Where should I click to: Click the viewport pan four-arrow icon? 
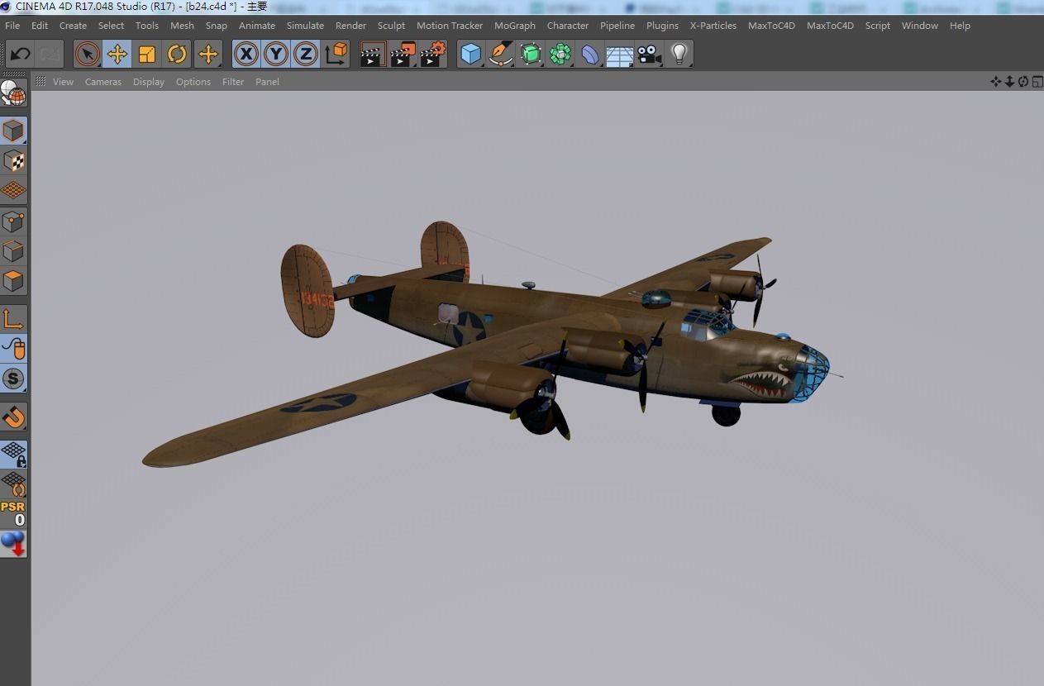coord(996,81)
